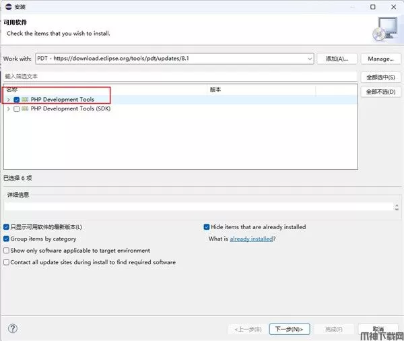The width and height of the screenshot is (404, 341).
Task: Toggle Group items by category checkbox
Action: (7, 239)
